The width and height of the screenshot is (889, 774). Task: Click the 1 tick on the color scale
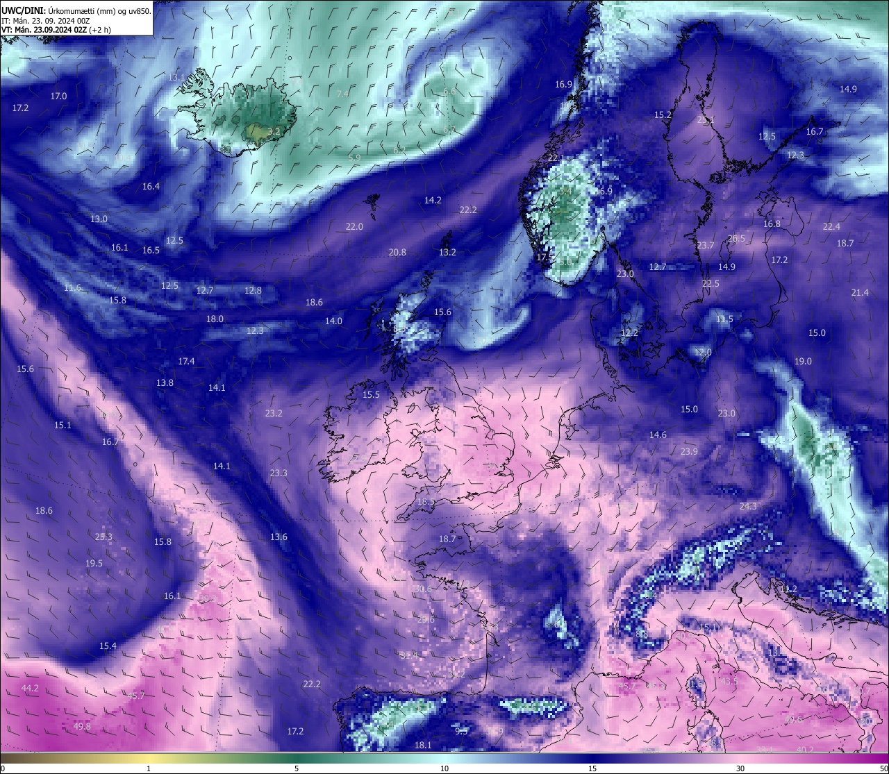tap(149, 768)
